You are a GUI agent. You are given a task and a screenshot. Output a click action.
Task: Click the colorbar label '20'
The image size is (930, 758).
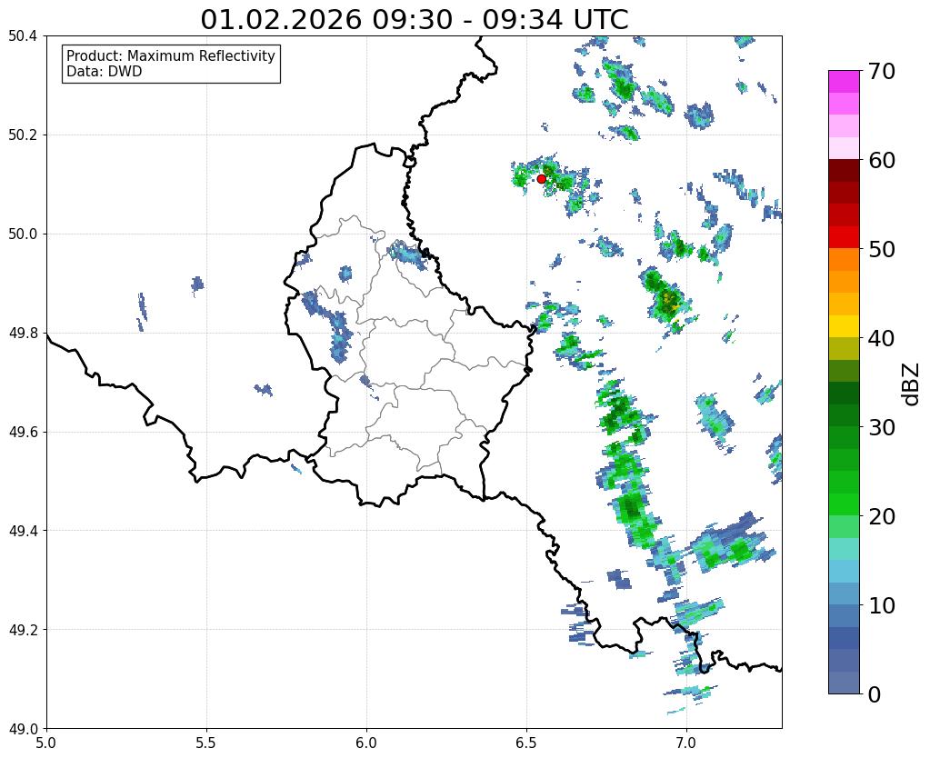tap(882, 516)
